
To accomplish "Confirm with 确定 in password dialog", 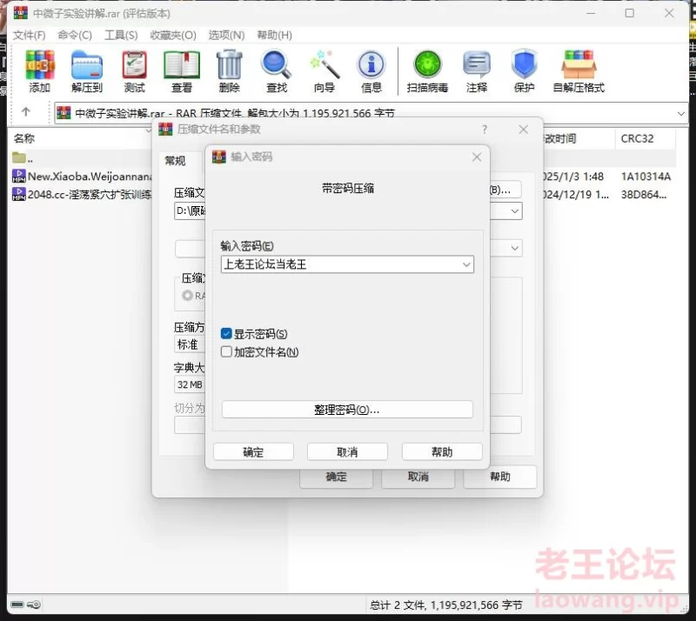I will [x=253, y=452].
